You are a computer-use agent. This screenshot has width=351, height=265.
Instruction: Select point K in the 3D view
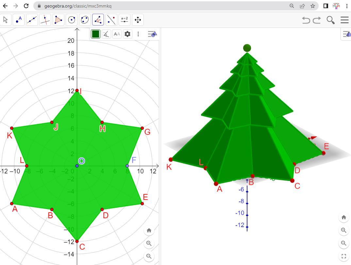point(171,159)
